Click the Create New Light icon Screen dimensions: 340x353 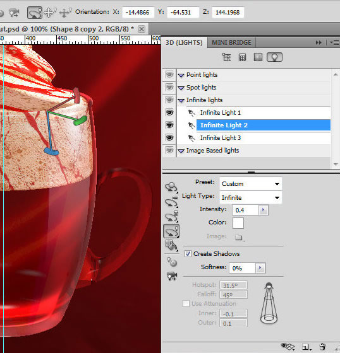coord(306,347)
